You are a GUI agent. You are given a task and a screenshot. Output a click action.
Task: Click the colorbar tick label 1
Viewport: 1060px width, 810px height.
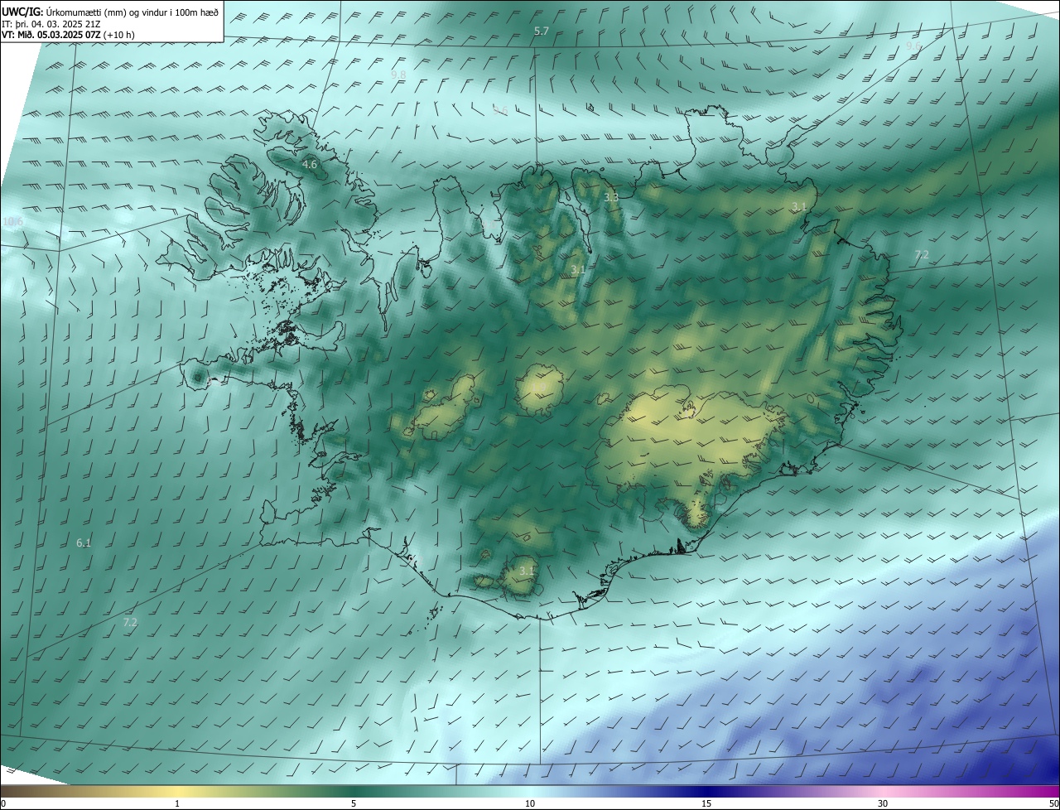177,803
